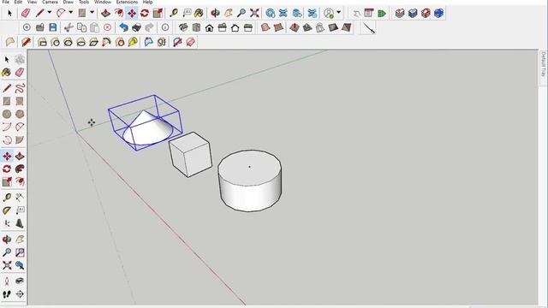Select the Walk footprints tool
This screenshot has height=308, width=548.
pyautogui.click(x=7, y=294)
